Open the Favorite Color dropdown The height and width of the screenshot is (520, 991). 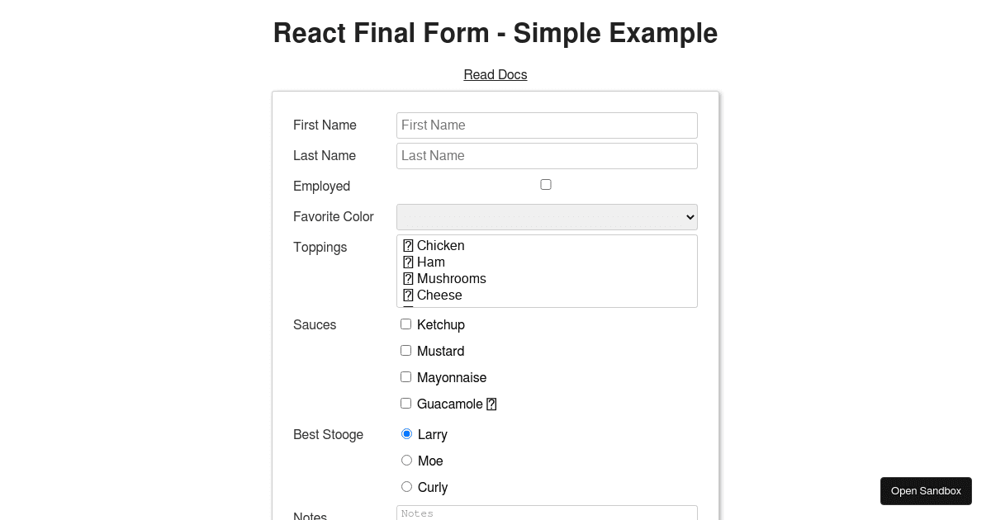click(547, 216)
